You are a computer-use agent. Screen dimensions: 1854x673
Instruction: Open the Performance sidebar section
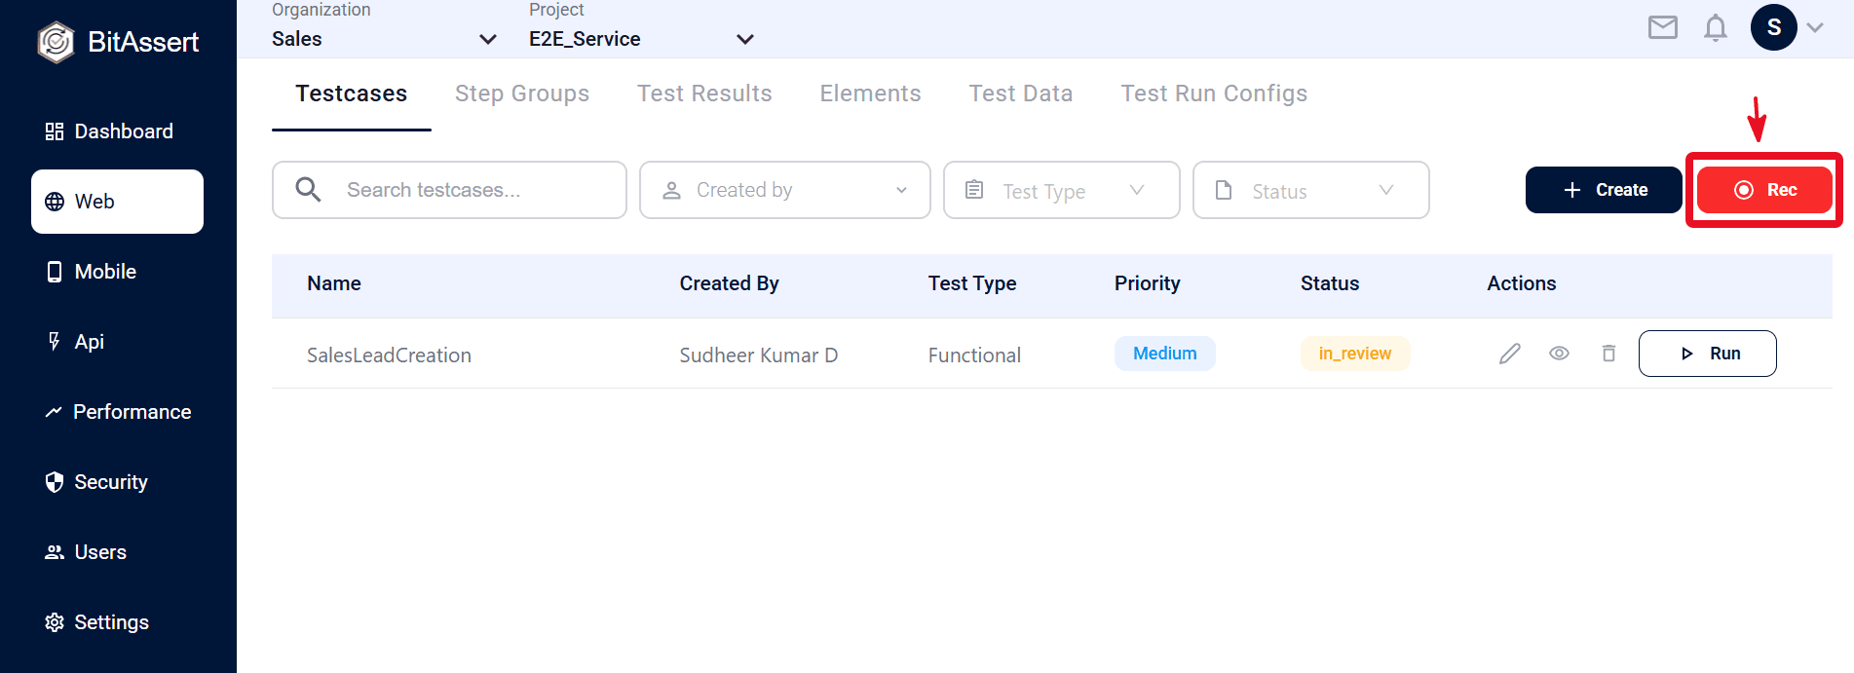pyautogui.click(x=117, y=412)
